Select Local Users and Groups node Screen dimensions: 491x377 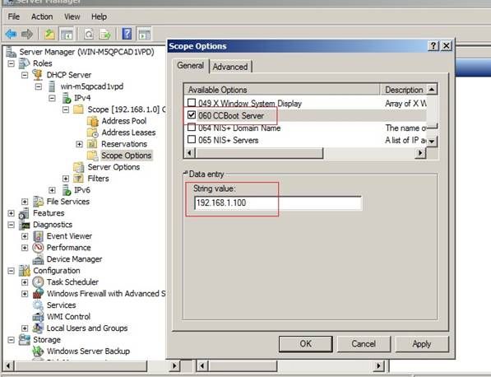87,328
